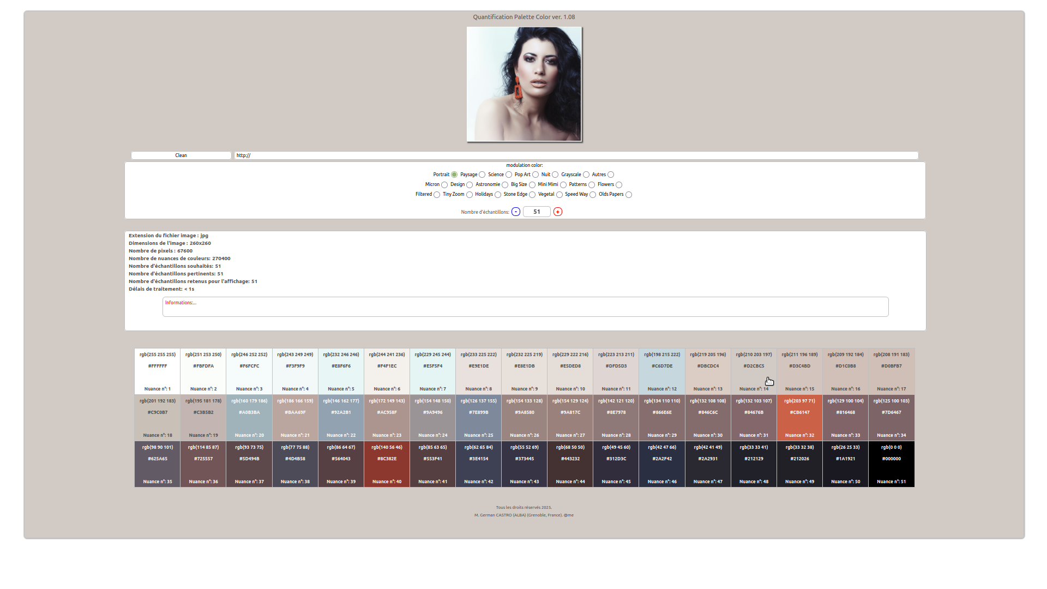This screenshot has height=589, width=1047.
Task: Pick swatch #E9E1DE Nuance 8
Action: (479, 371)
